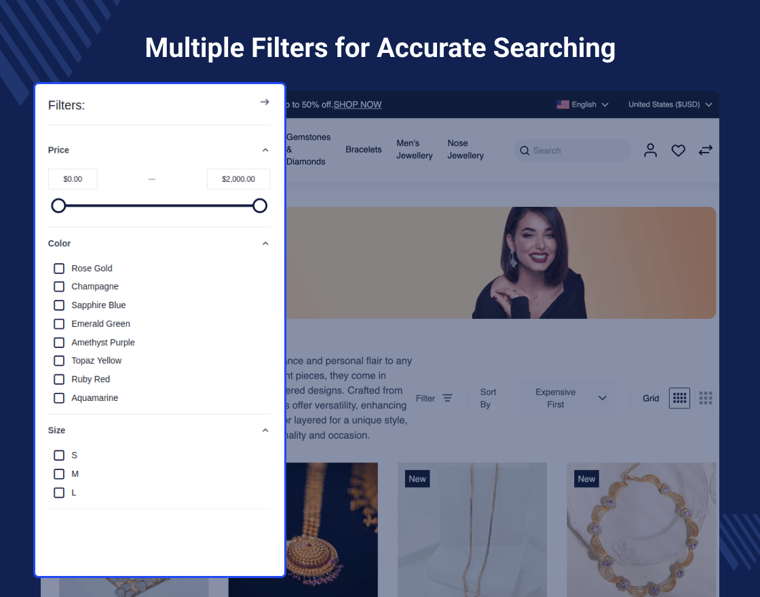Open the user account icon
This screenshot has width=760, height=597.
click(x=650, y=150)
